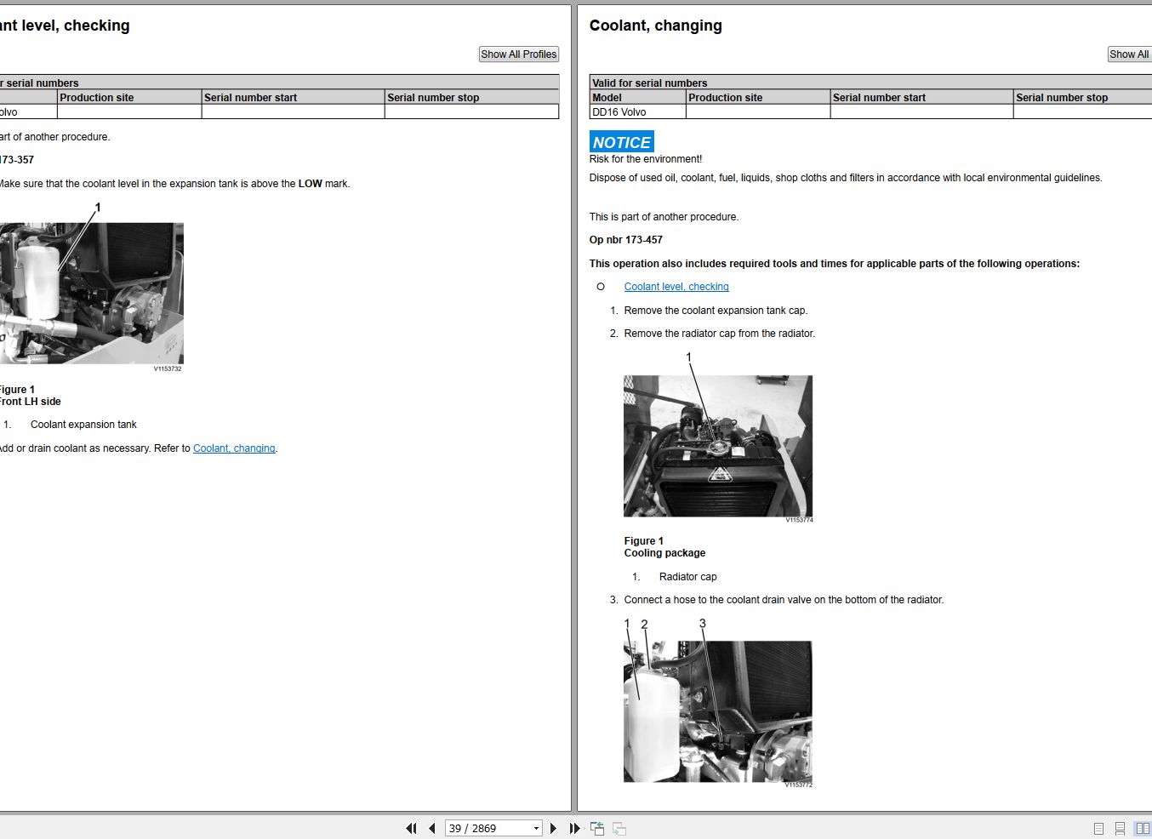Click the Cooling package figure image

(x=717, y=445)
